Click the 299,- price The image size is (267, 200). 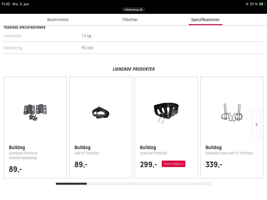[x=148, y=164]
